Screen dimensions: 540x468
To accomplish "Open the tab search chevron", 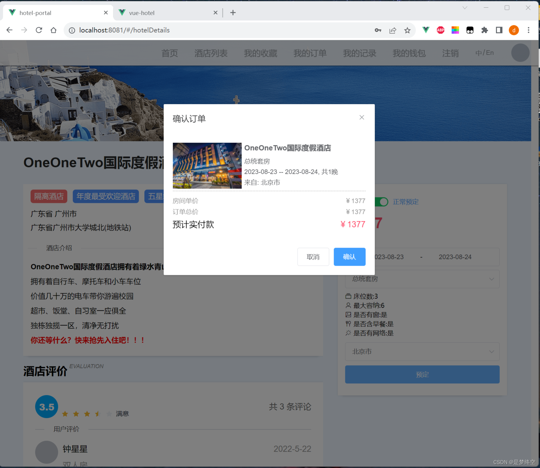I will pyautogui.click(x=465, y=8).
